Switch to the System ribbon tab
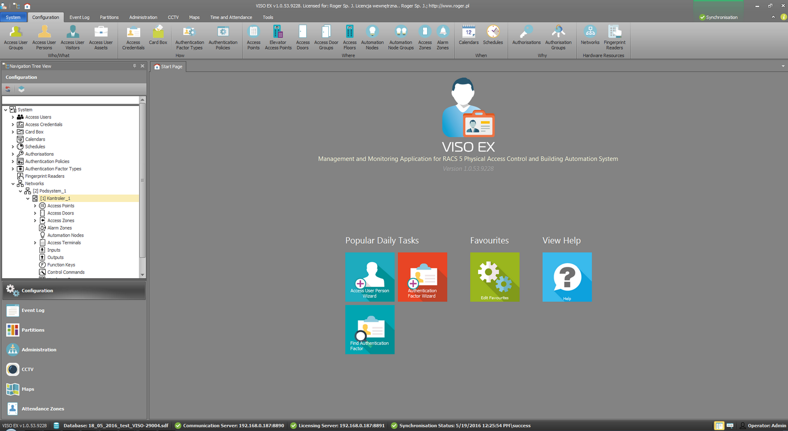This screenshot has width=788, height=431. point(13,17)
